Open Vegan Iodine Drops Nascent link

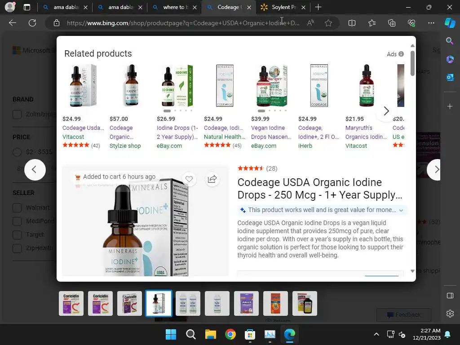pos(271,133)
